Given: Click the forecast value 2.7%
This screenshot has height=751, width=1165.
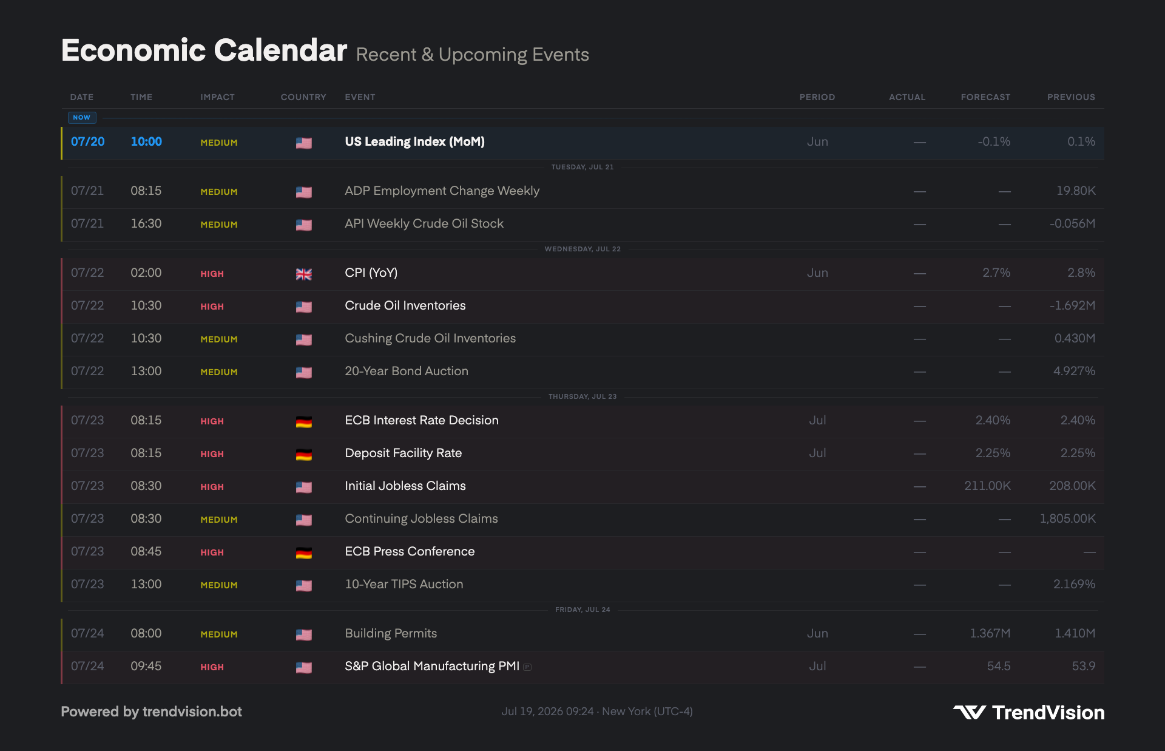Looking at the screenshot, I should (x=996, y=273).
